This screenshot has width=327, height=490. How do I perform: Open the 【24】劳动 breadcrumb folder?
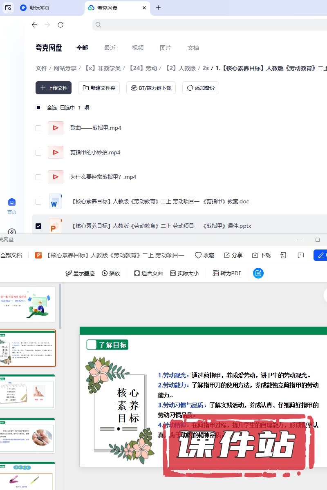[143, 68]
